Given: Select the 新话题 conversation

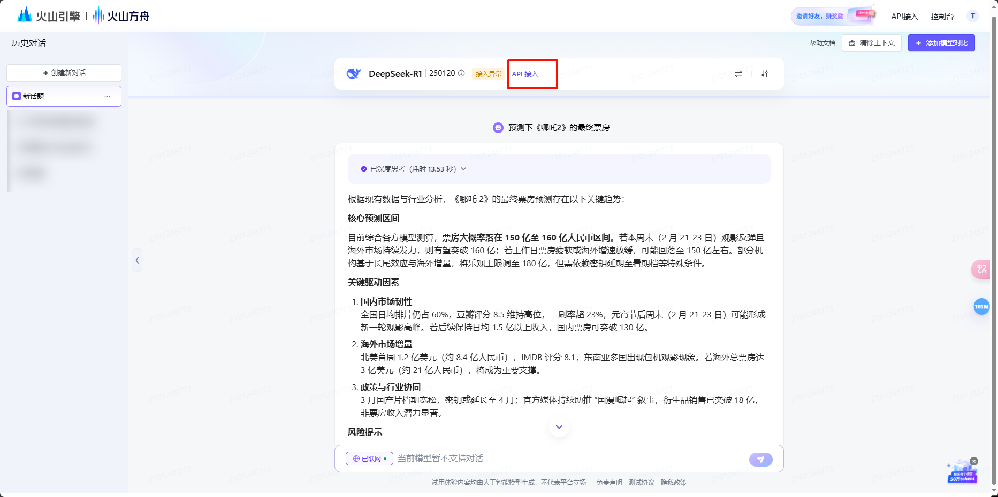Looking at the screenshot, I should point(64,96).
